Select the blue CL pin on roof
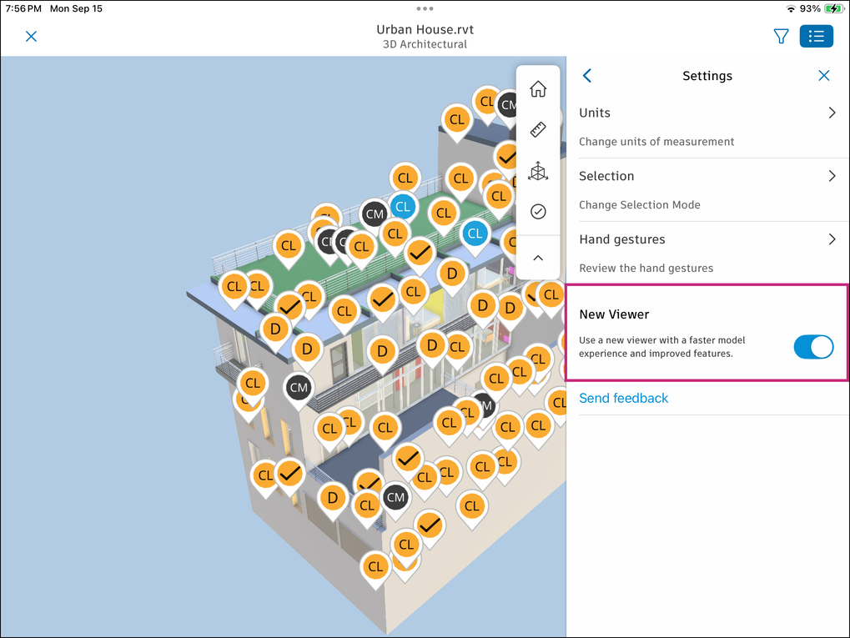 point(403,207)
